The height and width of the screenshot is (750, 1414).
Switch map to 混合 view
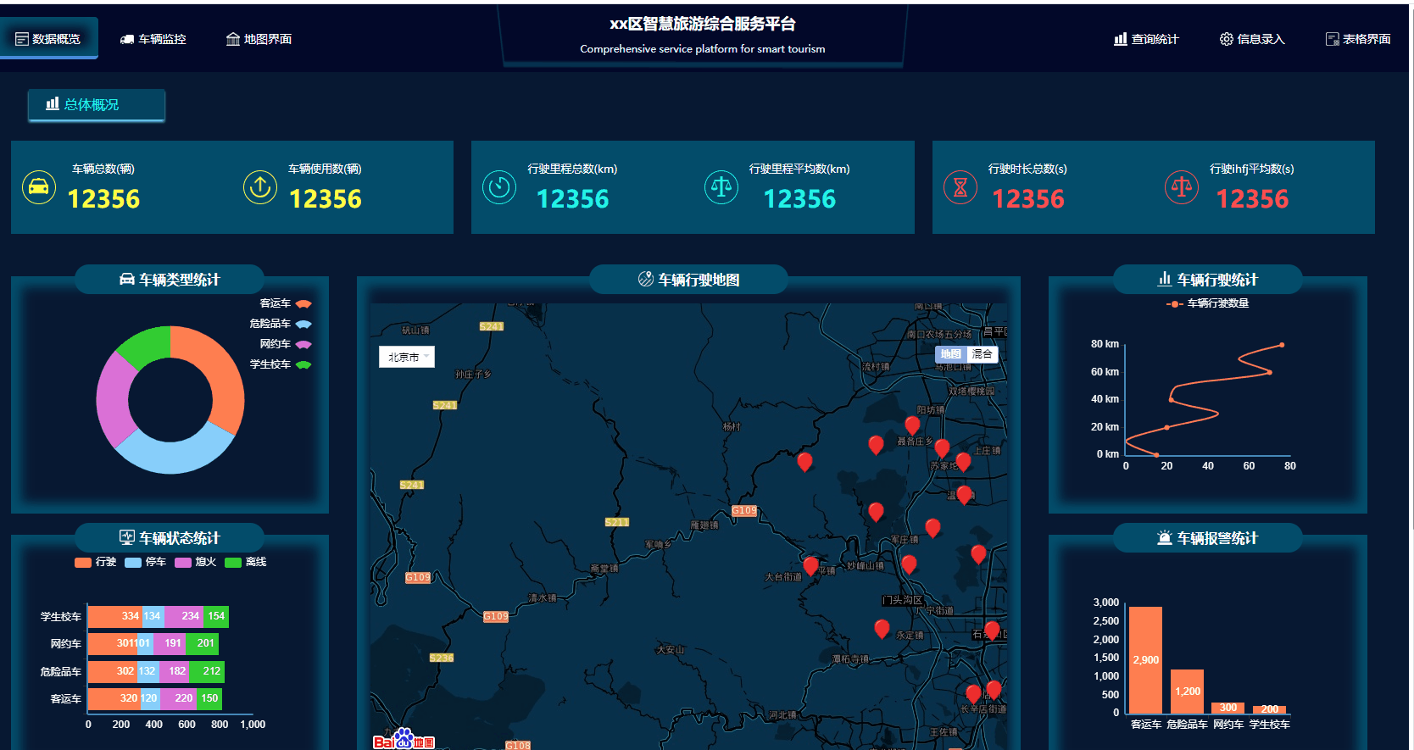pos(983,354)
